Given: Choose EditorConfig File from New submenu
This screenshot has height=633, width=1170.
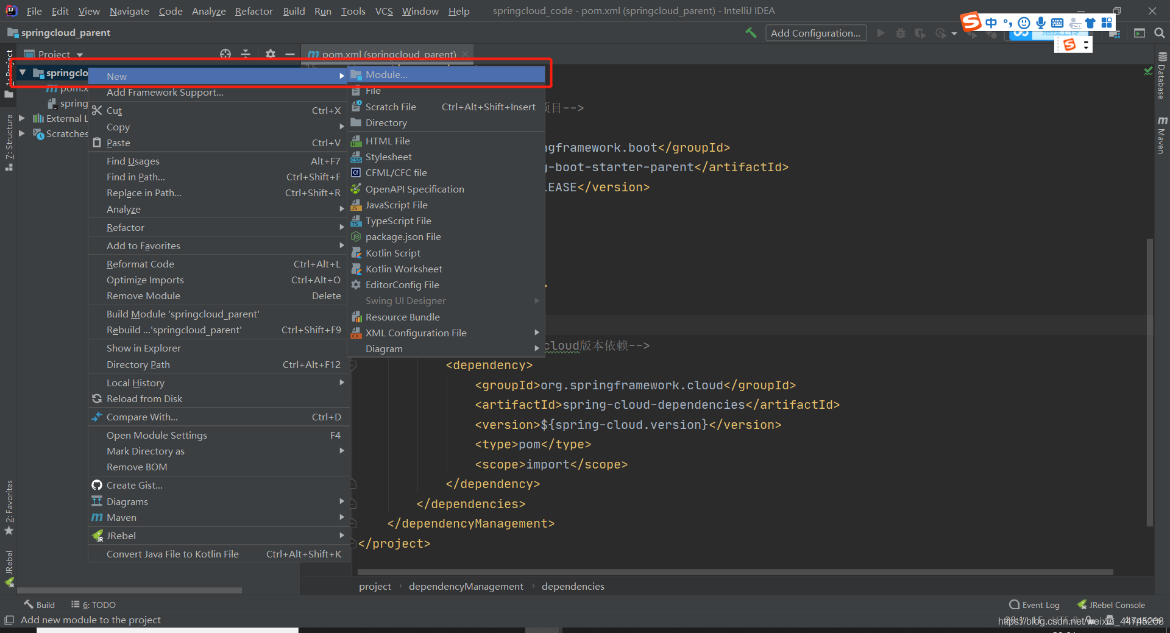Looking at the screenshot, I should pyautogui.click(x=446, y=285).
